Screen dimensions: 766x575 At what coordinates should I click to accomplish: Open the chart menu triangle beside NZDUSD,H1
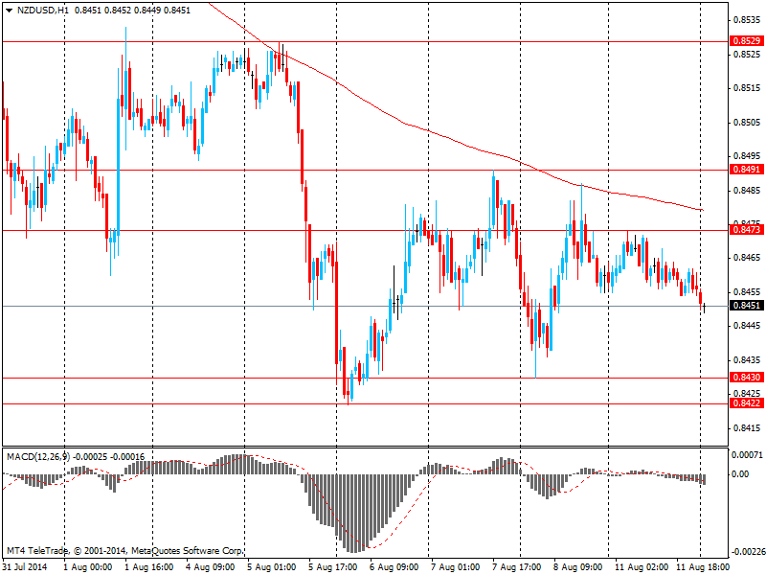(x=9, y=11)
